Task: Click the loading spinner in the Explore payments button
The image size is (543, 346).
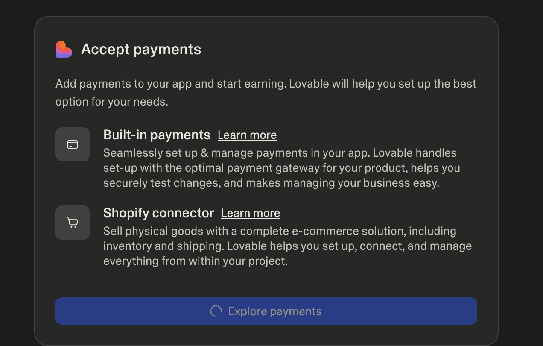Action: click(x=216, y=311)
